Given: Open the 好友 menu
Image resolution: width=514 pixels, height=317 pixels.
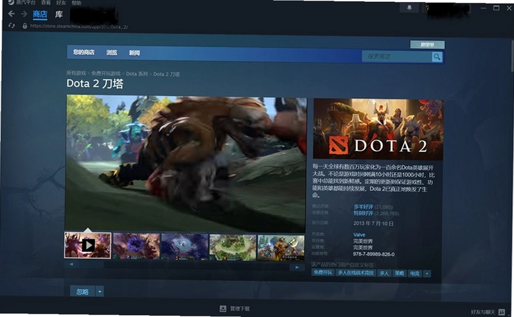Looking at the screenshot, I should pos(61,3).
